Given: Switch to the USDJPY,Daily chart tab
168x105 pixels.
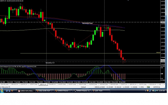Looking at the screenshot, I should click(x=33, y=84).
